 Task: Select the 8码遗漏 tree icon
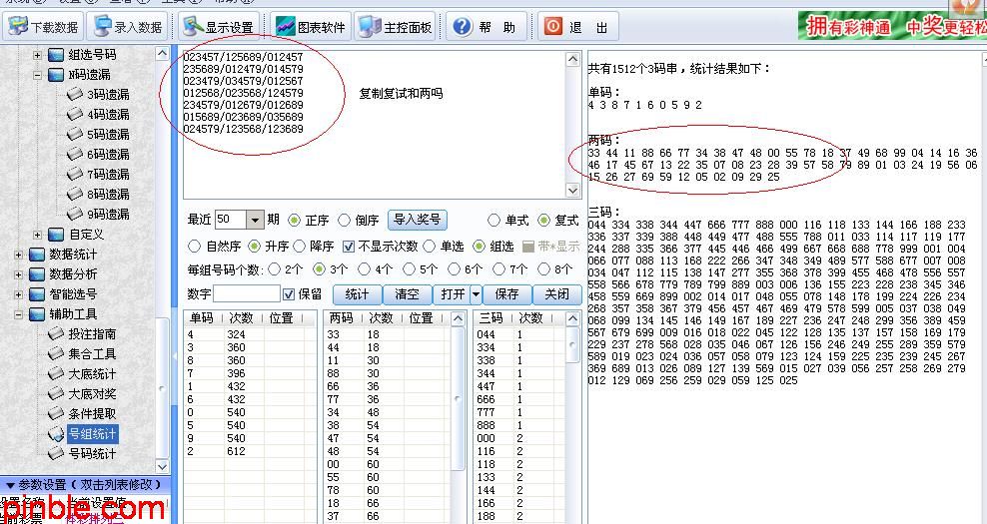pos(75,194)
